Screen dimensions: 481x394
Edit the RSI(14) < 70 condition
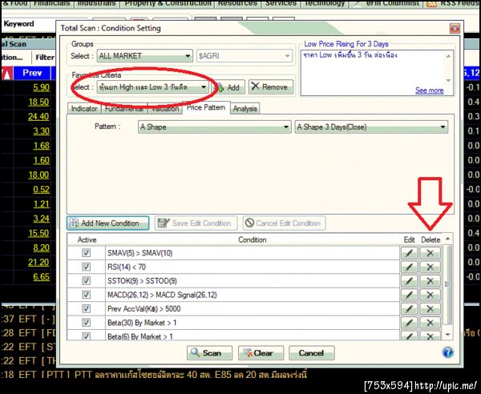tap(409, 267)
